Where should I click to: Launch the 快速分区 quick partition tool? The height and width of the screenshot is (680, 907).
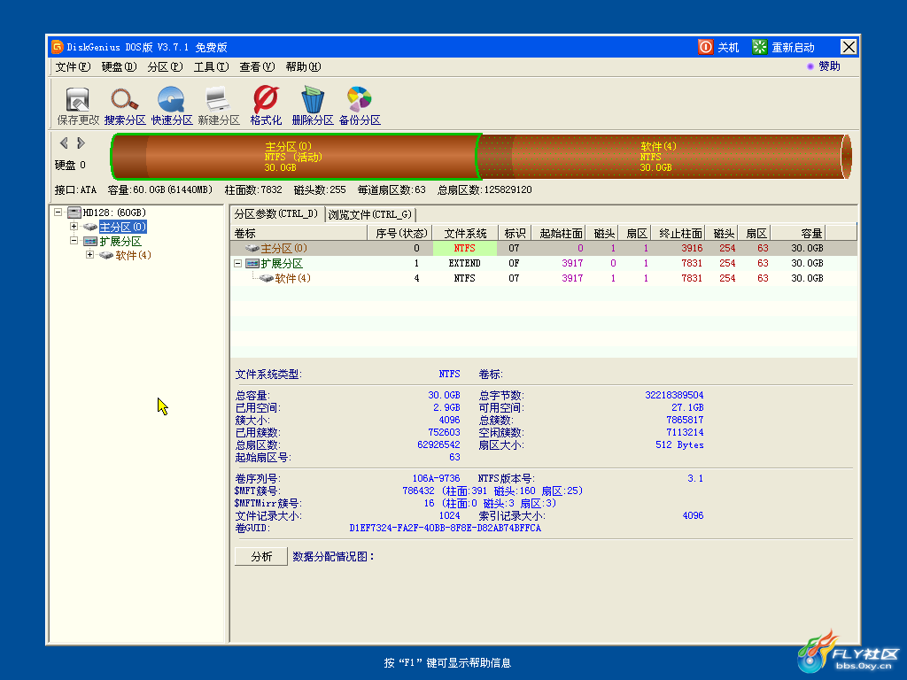point(171,99)
